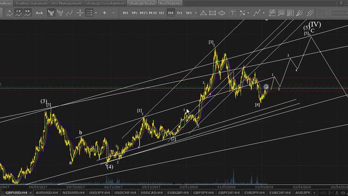Image resolution: width=348 pixels, height=196 pixels.
Task: Open the Strategy Development tab
Action: (105, 3)
